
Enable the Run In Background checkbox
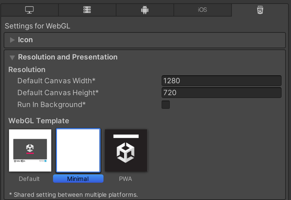166,105
